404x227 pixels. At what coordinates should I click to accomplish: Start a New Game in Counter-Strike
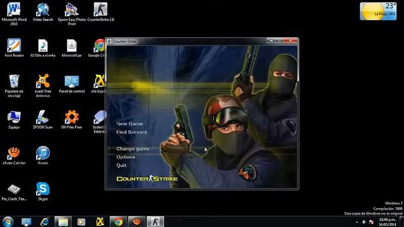coord(129,124)
